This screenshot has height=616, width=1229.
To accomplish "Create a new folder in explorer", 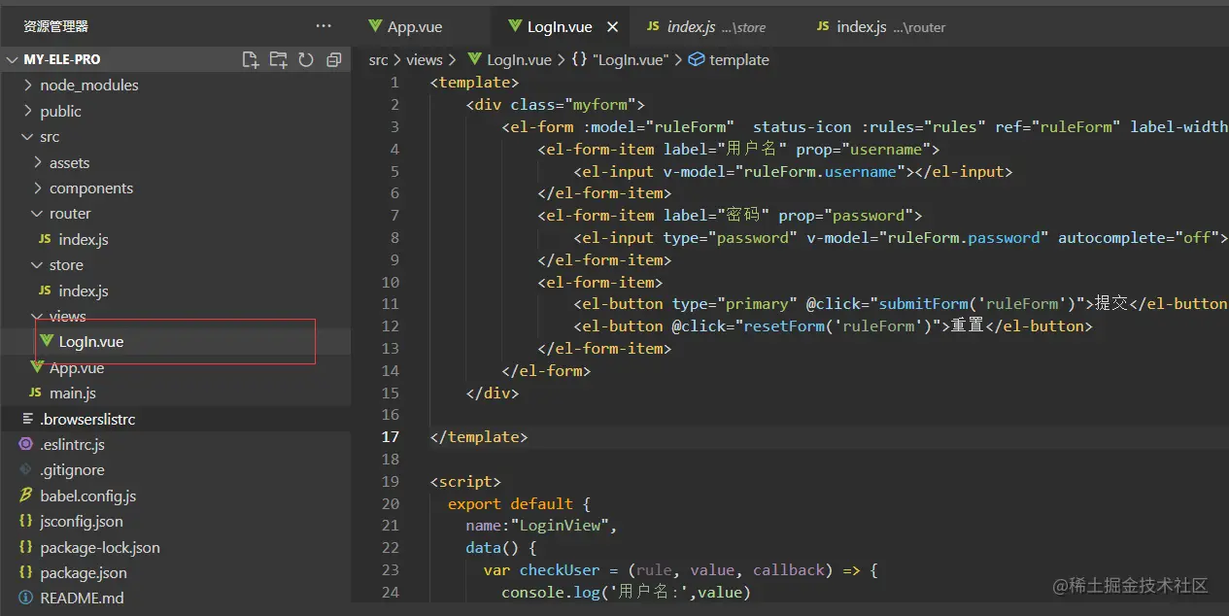I will pos(278,59).
